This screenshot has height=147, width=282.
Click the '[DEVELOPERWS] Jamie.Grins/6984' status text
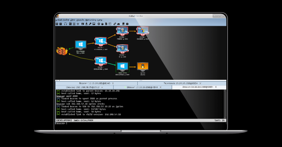click(75, 120)
